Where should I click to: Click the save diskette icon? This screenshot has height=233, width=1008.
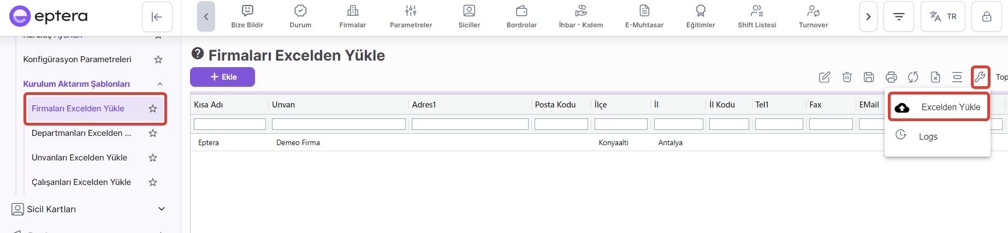[869, 77]
